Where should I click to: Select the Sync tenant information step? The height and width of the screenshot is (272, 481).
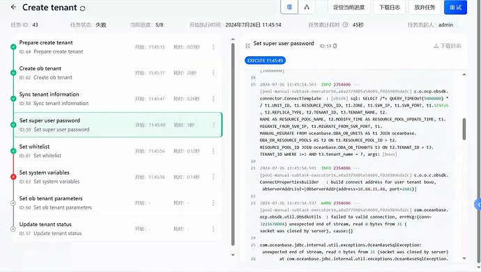(x=118, y=99)
